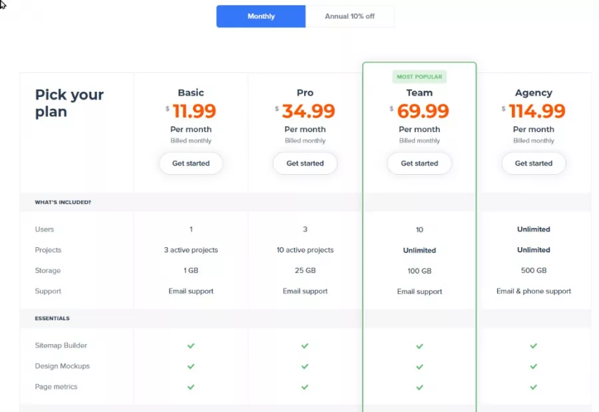
Task: Click Design Mockups checkmark for Pro plan
Action: pos(305,366)
